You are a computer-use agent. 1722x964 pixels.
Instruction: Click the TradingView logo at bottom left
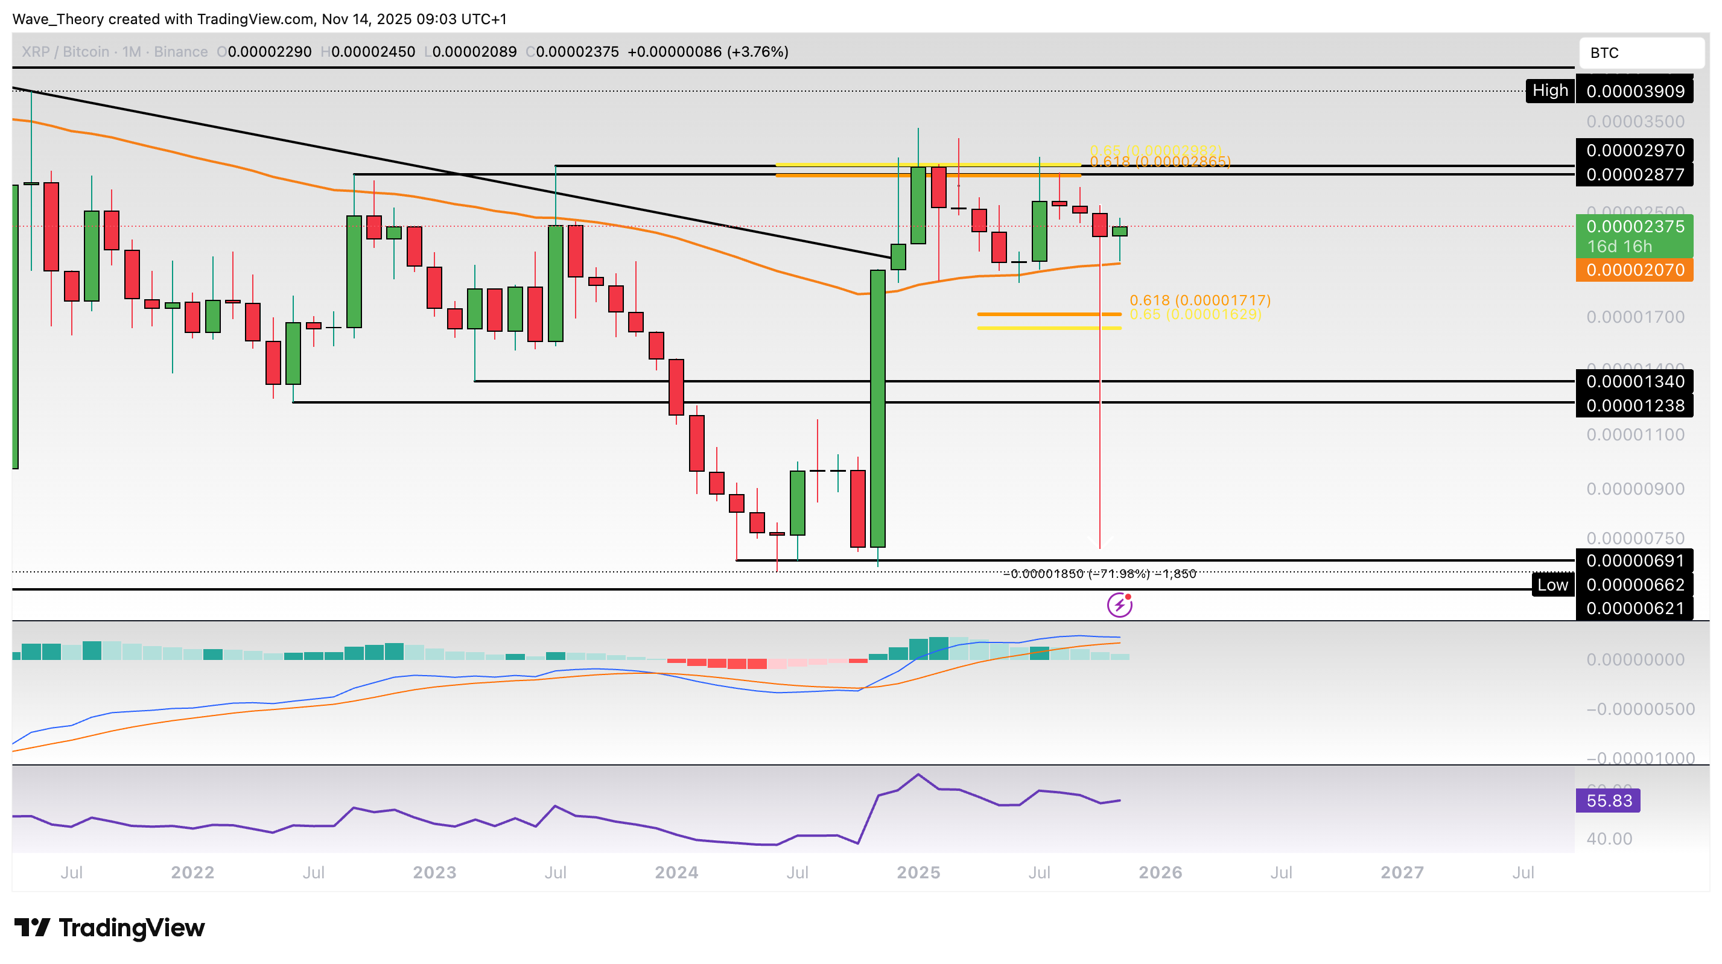point(110,927)
